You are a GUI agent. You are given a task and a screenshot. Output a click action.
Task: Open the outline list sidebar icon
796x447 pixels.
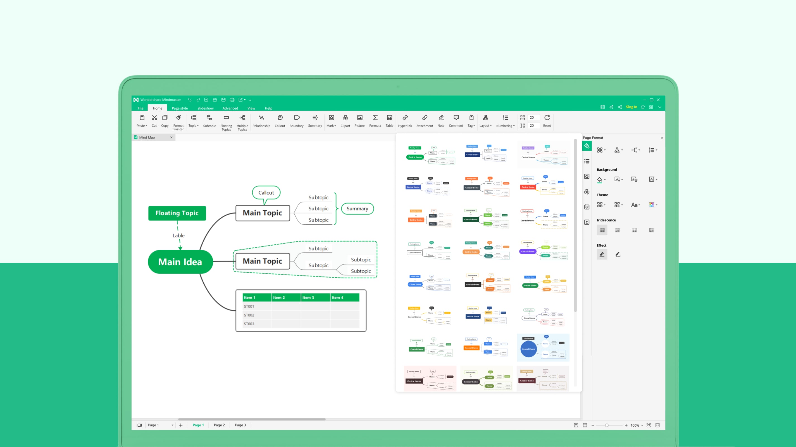coord(587,161)
